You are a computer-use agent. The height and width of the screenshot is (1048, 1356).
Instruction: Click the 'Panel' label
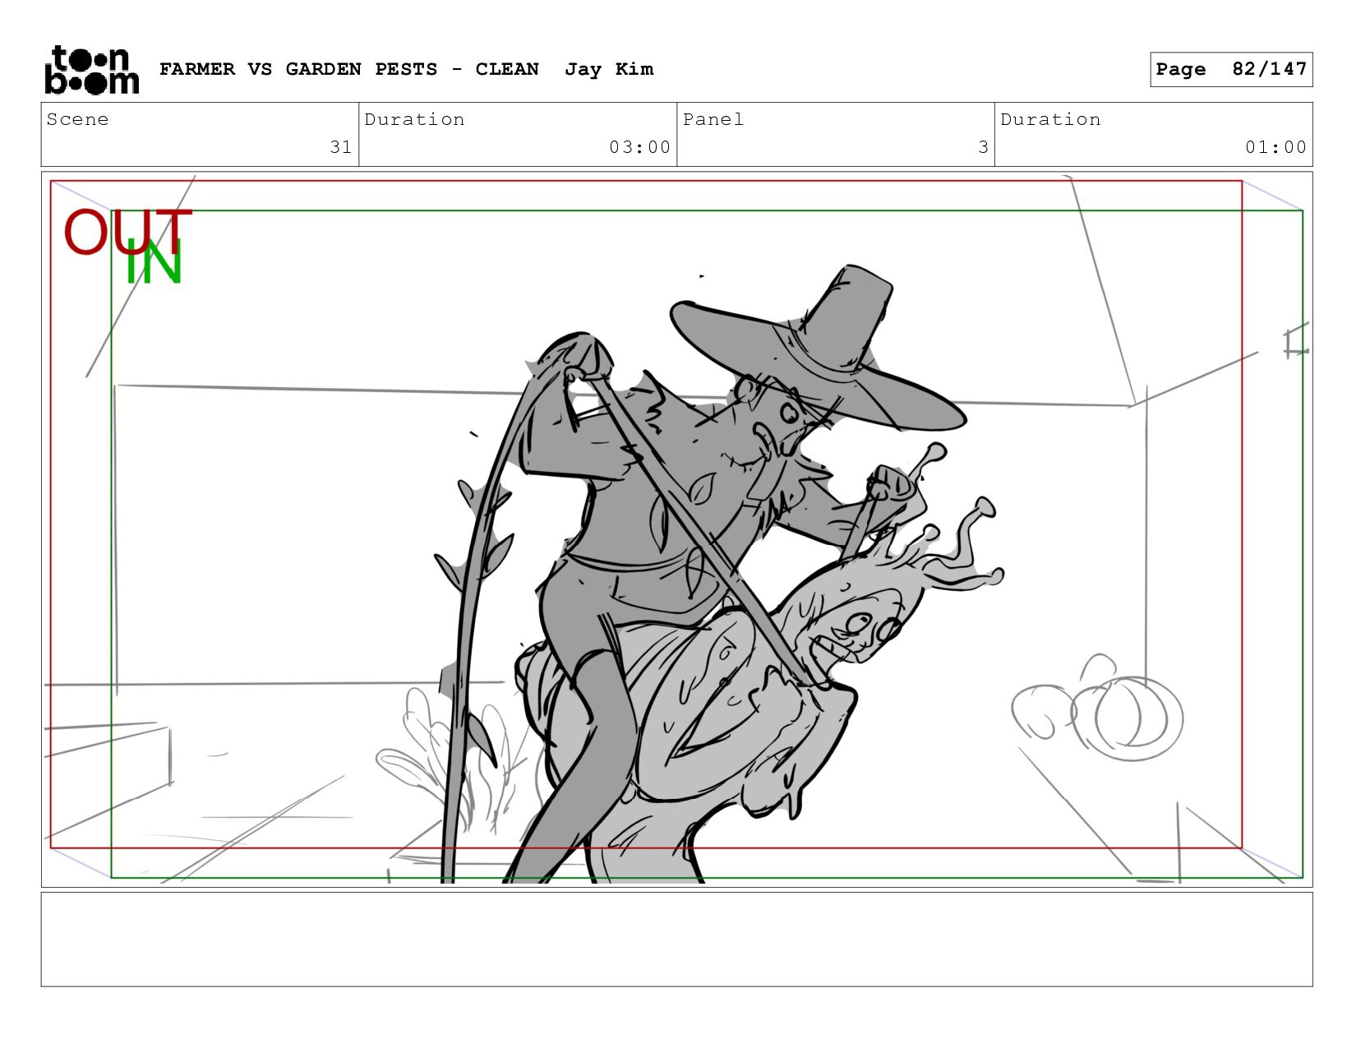(x=713, y=119)
